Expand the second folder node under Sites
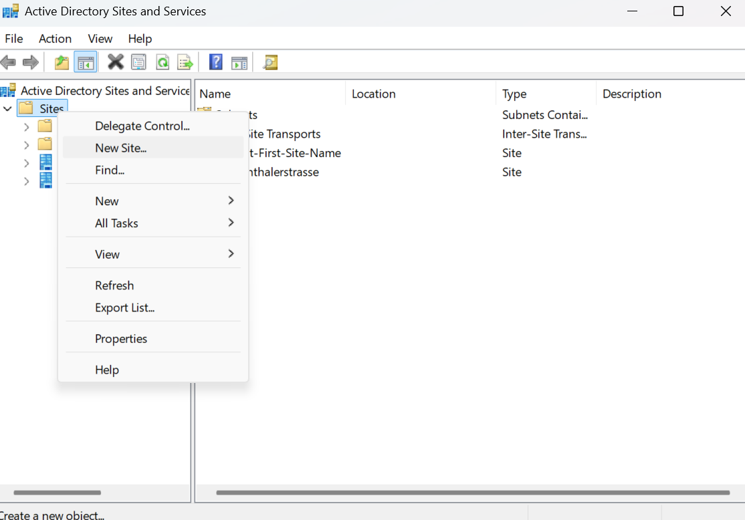745x520 pixels. pos(27,145)
